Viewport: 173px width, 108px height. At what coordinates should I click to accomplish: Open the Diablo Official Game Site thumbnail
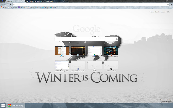(x=111, y=51)
